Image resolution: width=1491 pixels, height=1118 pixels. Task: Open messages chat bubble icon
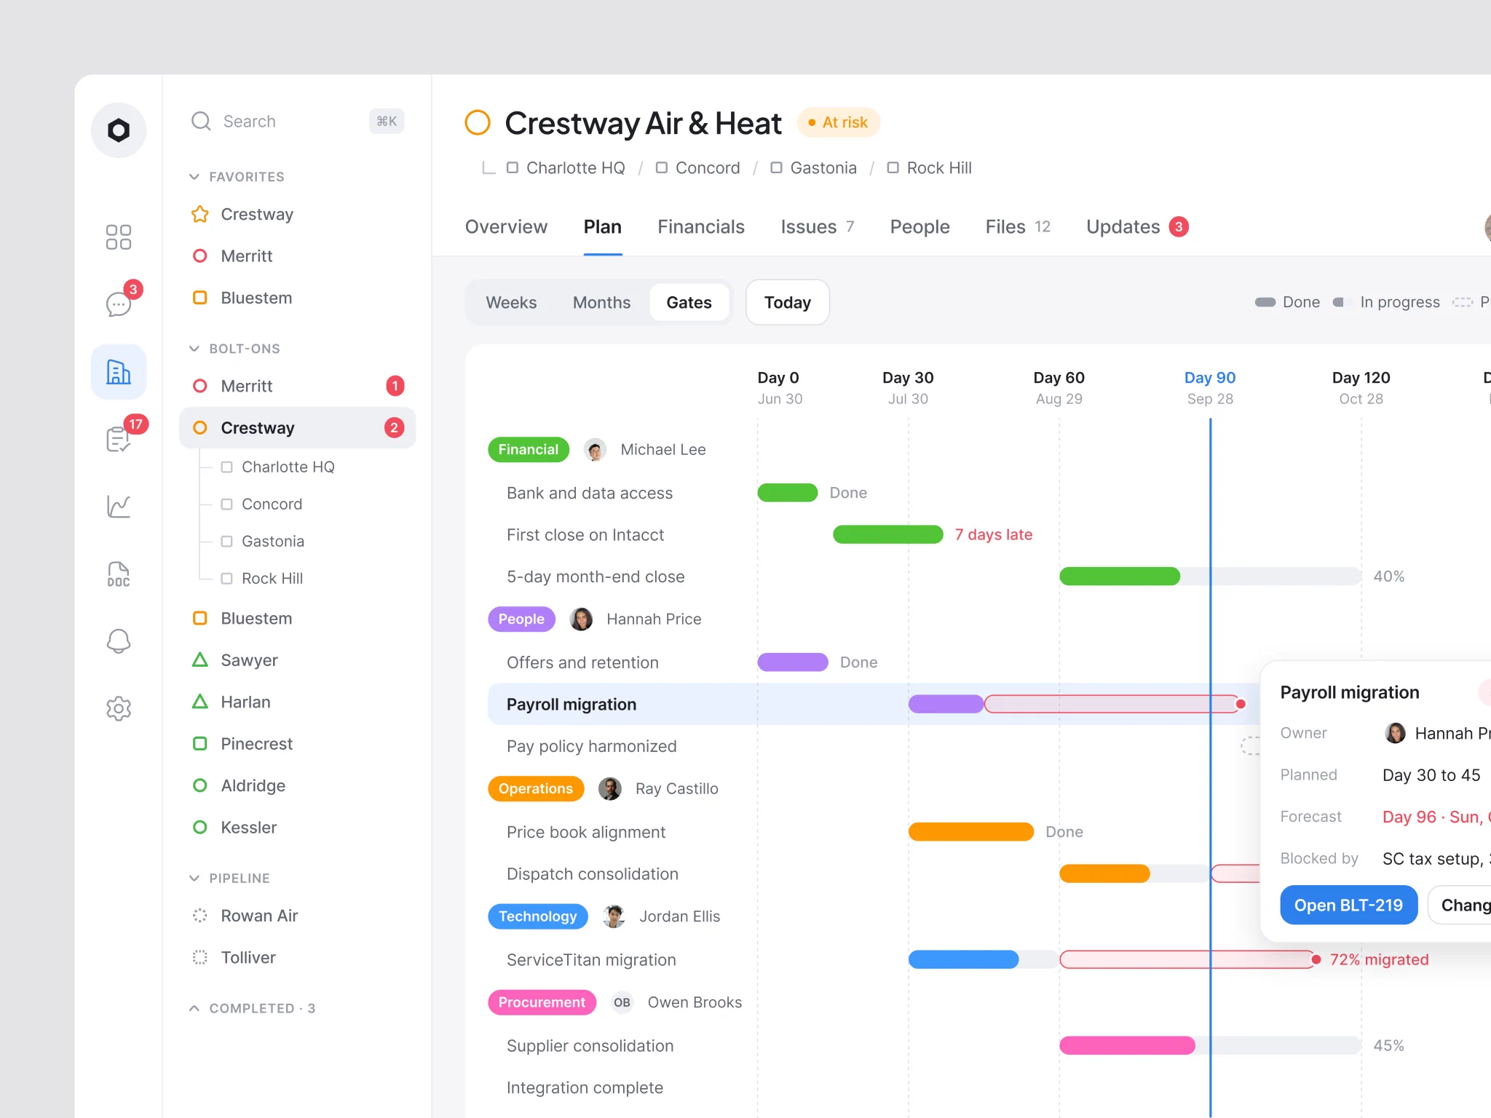click(119, 304)
